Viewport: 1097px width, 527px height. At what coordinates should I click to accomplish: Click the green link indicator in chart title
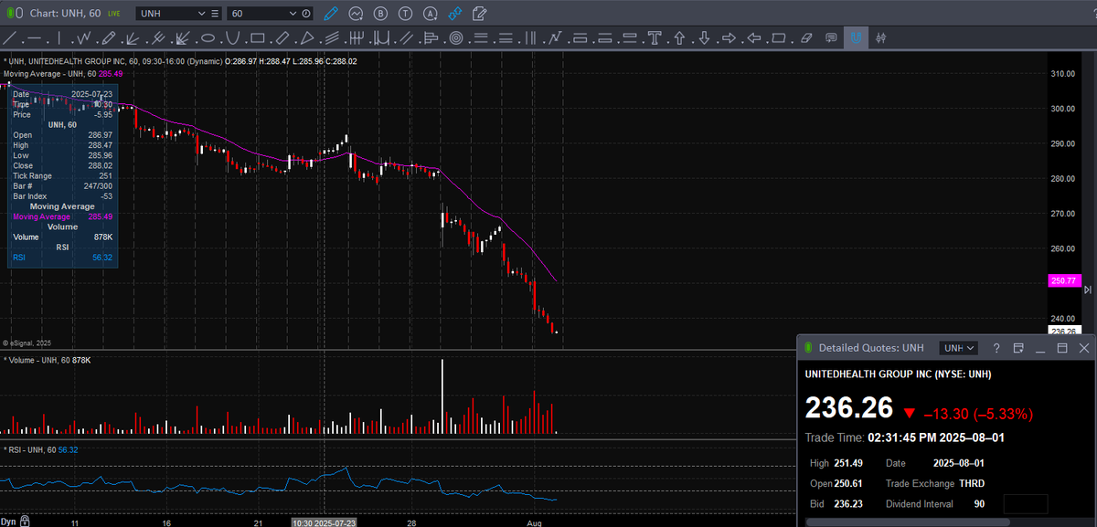(x=9, y=14)
